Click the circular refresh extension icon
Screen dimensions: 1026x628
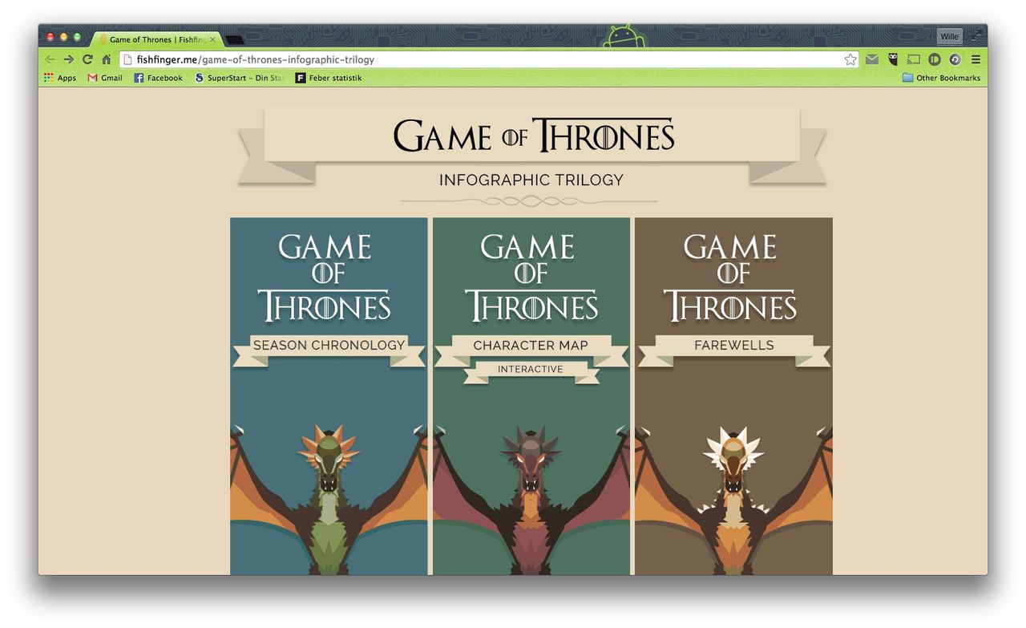[x=955, y=59]
